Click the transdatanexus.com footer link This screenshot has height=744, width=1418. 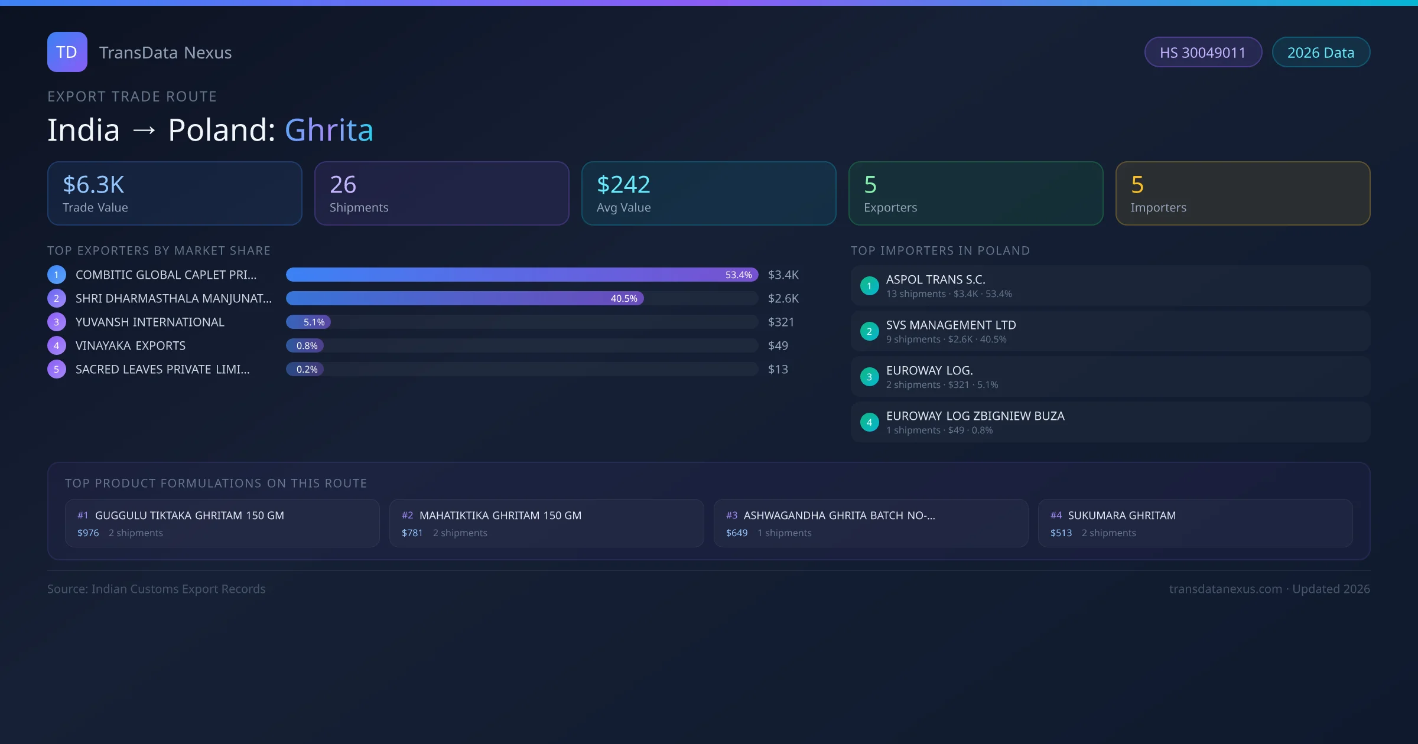click(x=1225, y=589)
